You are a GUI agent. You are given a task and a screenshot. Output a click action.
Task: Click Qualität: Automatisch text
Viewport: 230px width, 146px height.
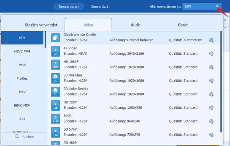click(186, 40)
